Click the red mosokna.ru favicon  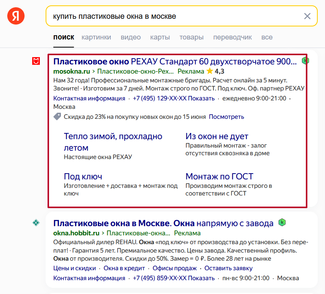pos(36,61)
